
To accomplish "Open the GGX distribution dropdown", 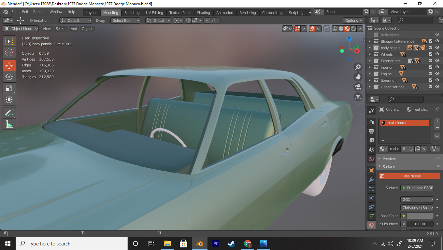I will coord(417,200).
